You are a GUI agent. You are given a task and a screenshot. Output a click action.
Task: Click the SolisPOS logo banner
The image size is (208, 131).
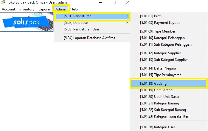click(27, 22)
